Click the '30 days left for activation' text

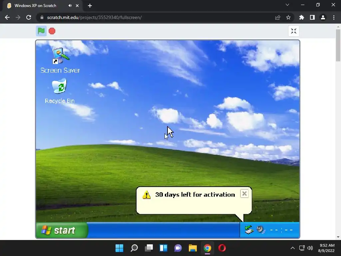(195, 195)
